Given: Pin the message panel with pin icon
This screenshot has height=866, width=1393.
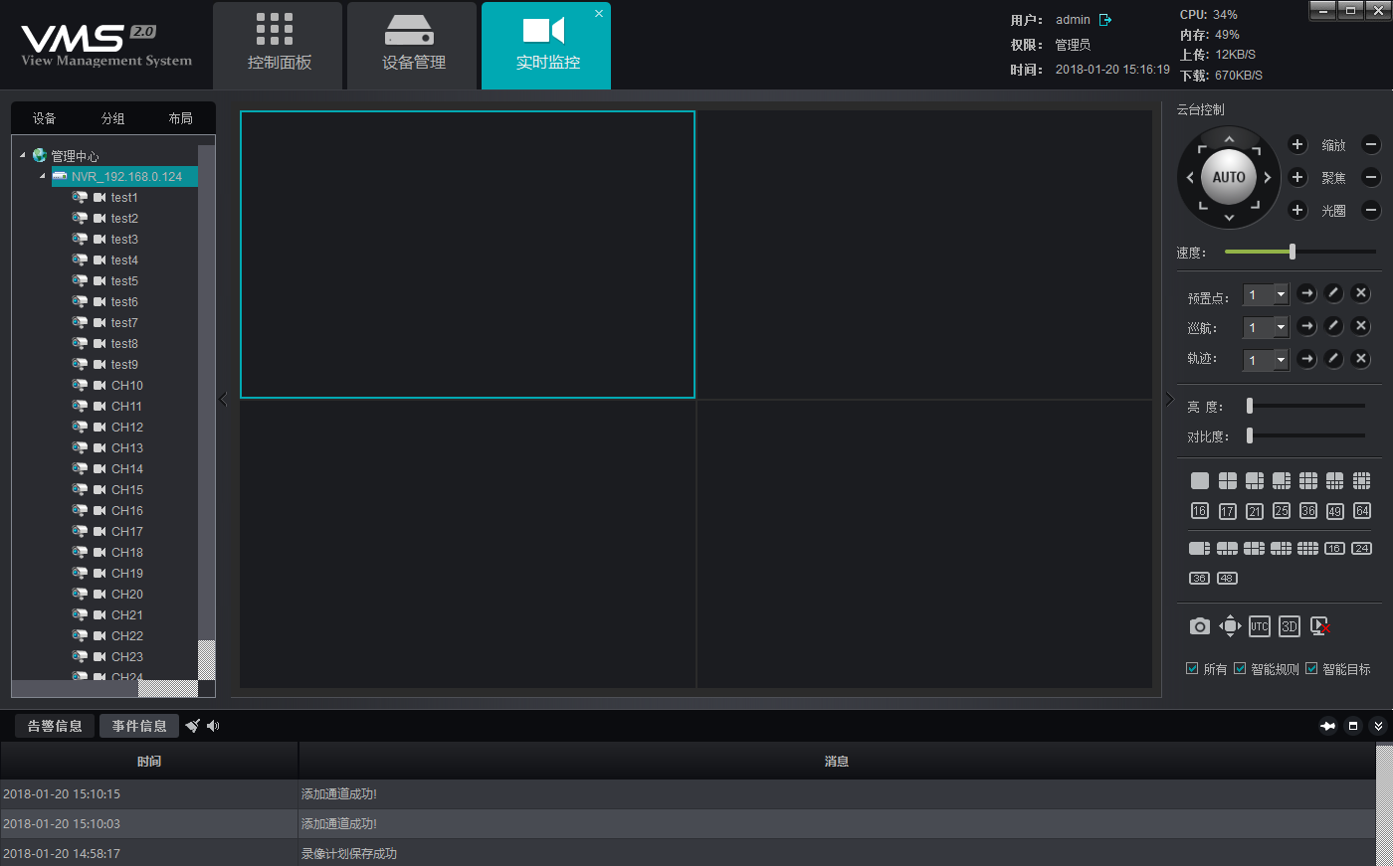Looking at the screenshot, I should [1327, 726].
